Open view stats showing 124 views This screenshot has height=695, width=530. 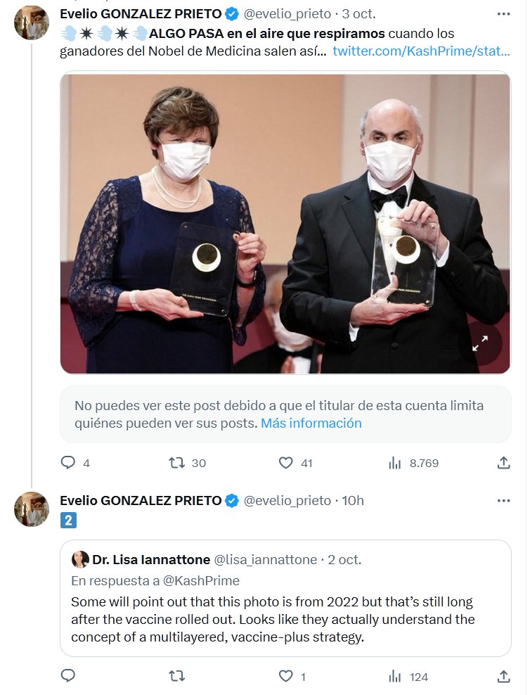tap(395, 676)
